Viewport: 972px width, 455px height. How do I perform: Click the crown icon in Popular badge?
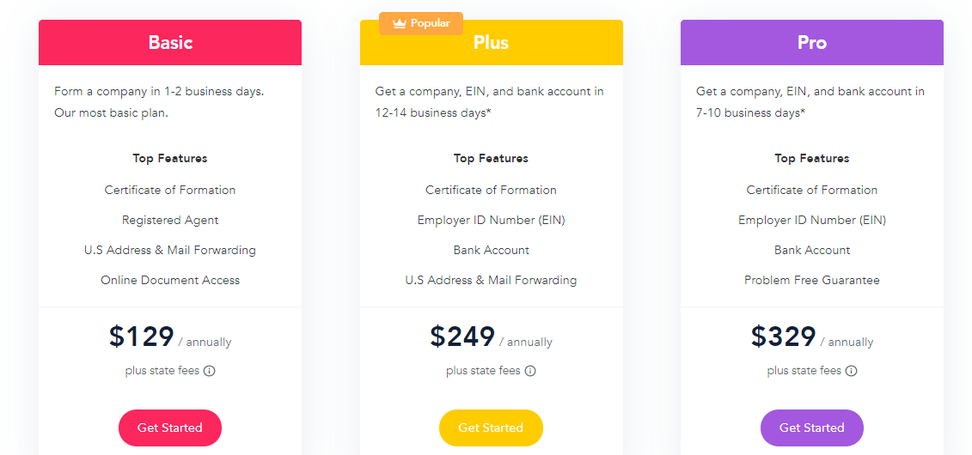click(x=400, y=23)
